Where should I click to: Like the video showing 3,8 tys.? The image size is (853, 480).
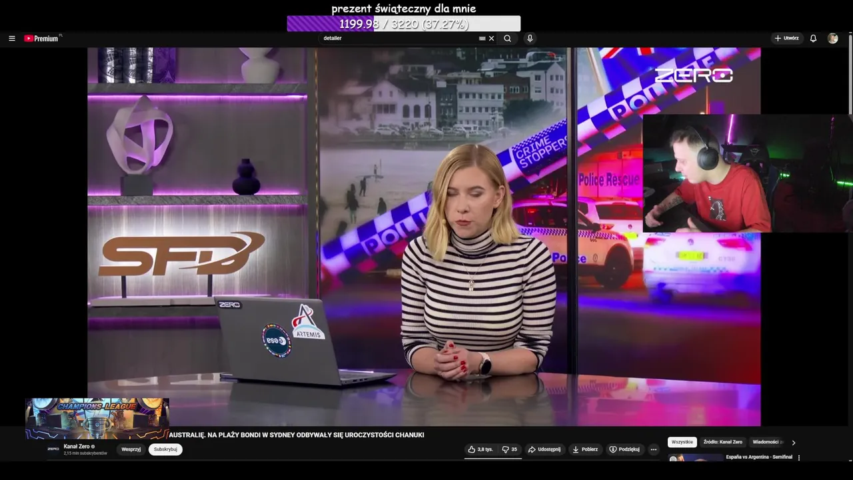(480, 449)
